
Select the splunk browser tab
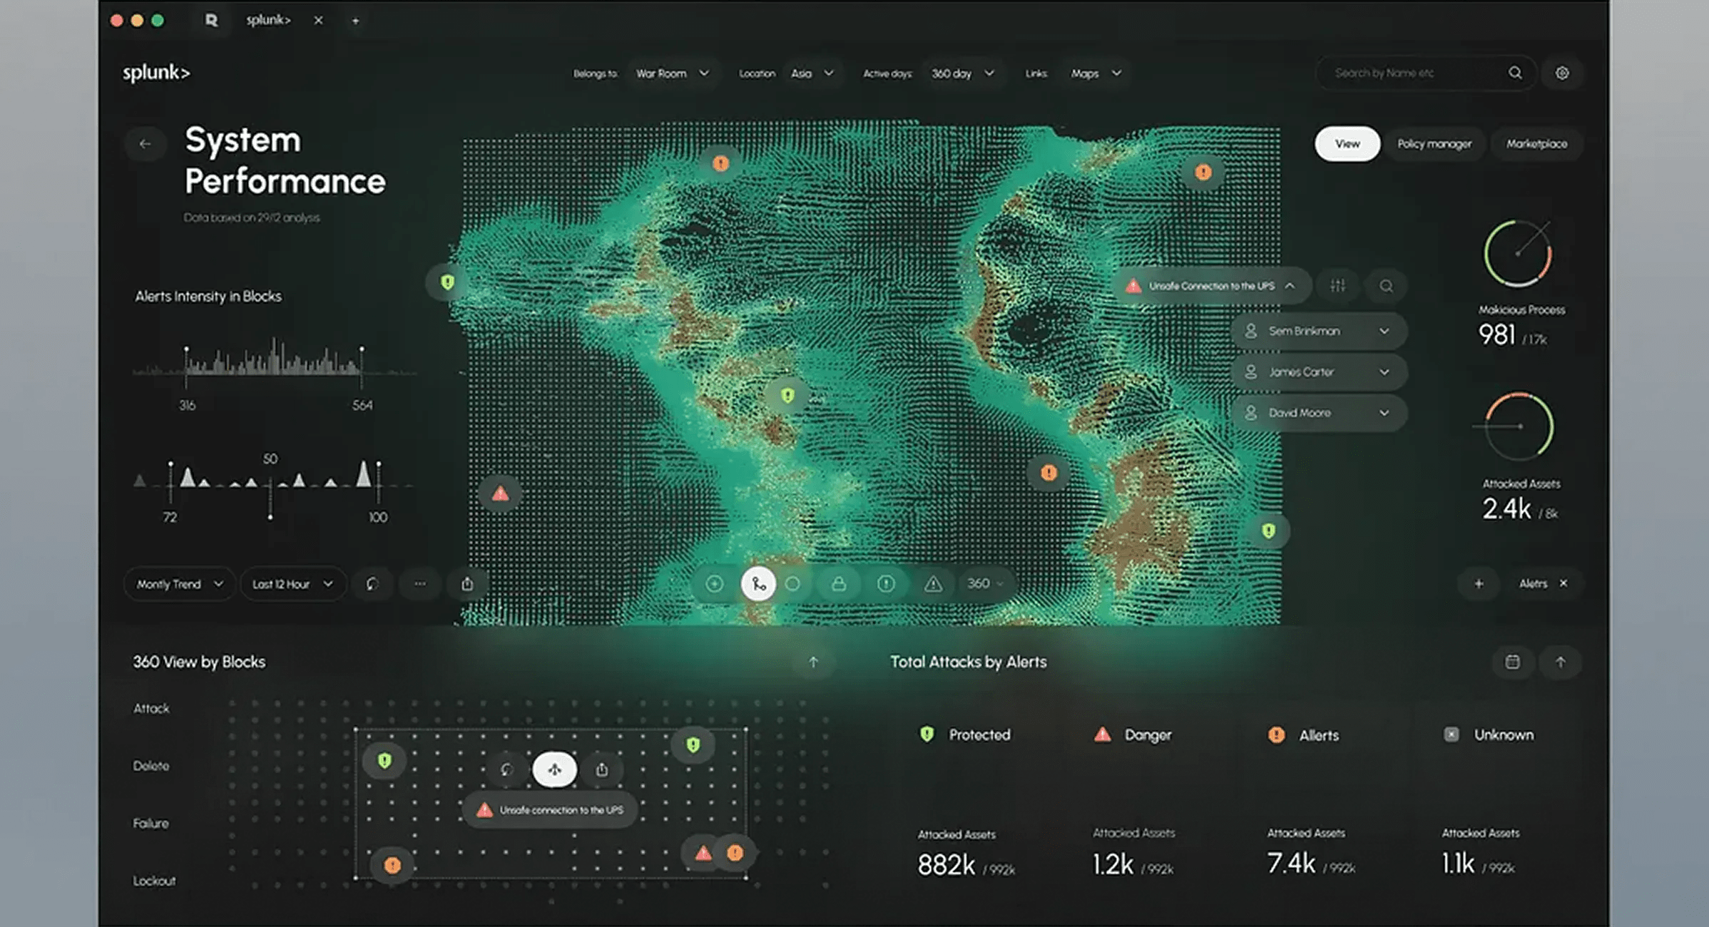tap(269, 21)
